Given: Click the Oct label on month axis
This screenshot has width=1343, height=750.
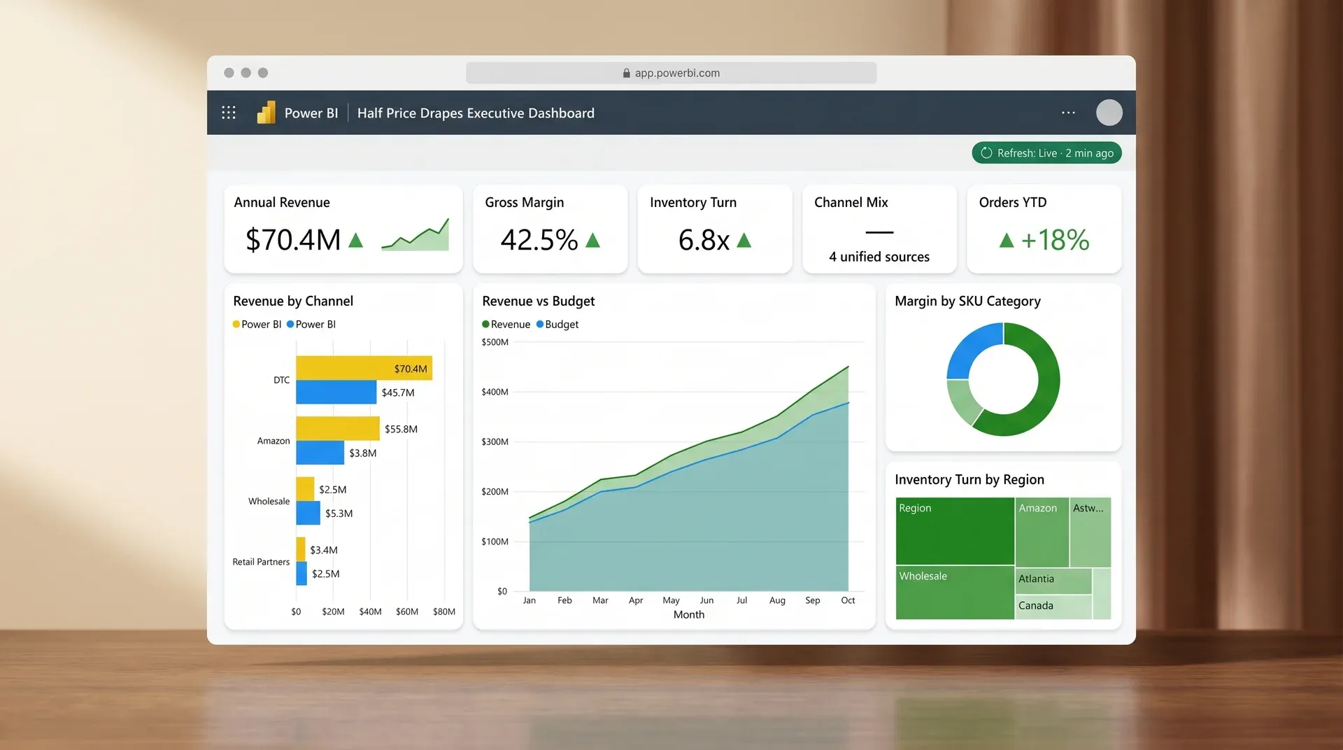Looking at the screenshot, I should pos(848,600).
